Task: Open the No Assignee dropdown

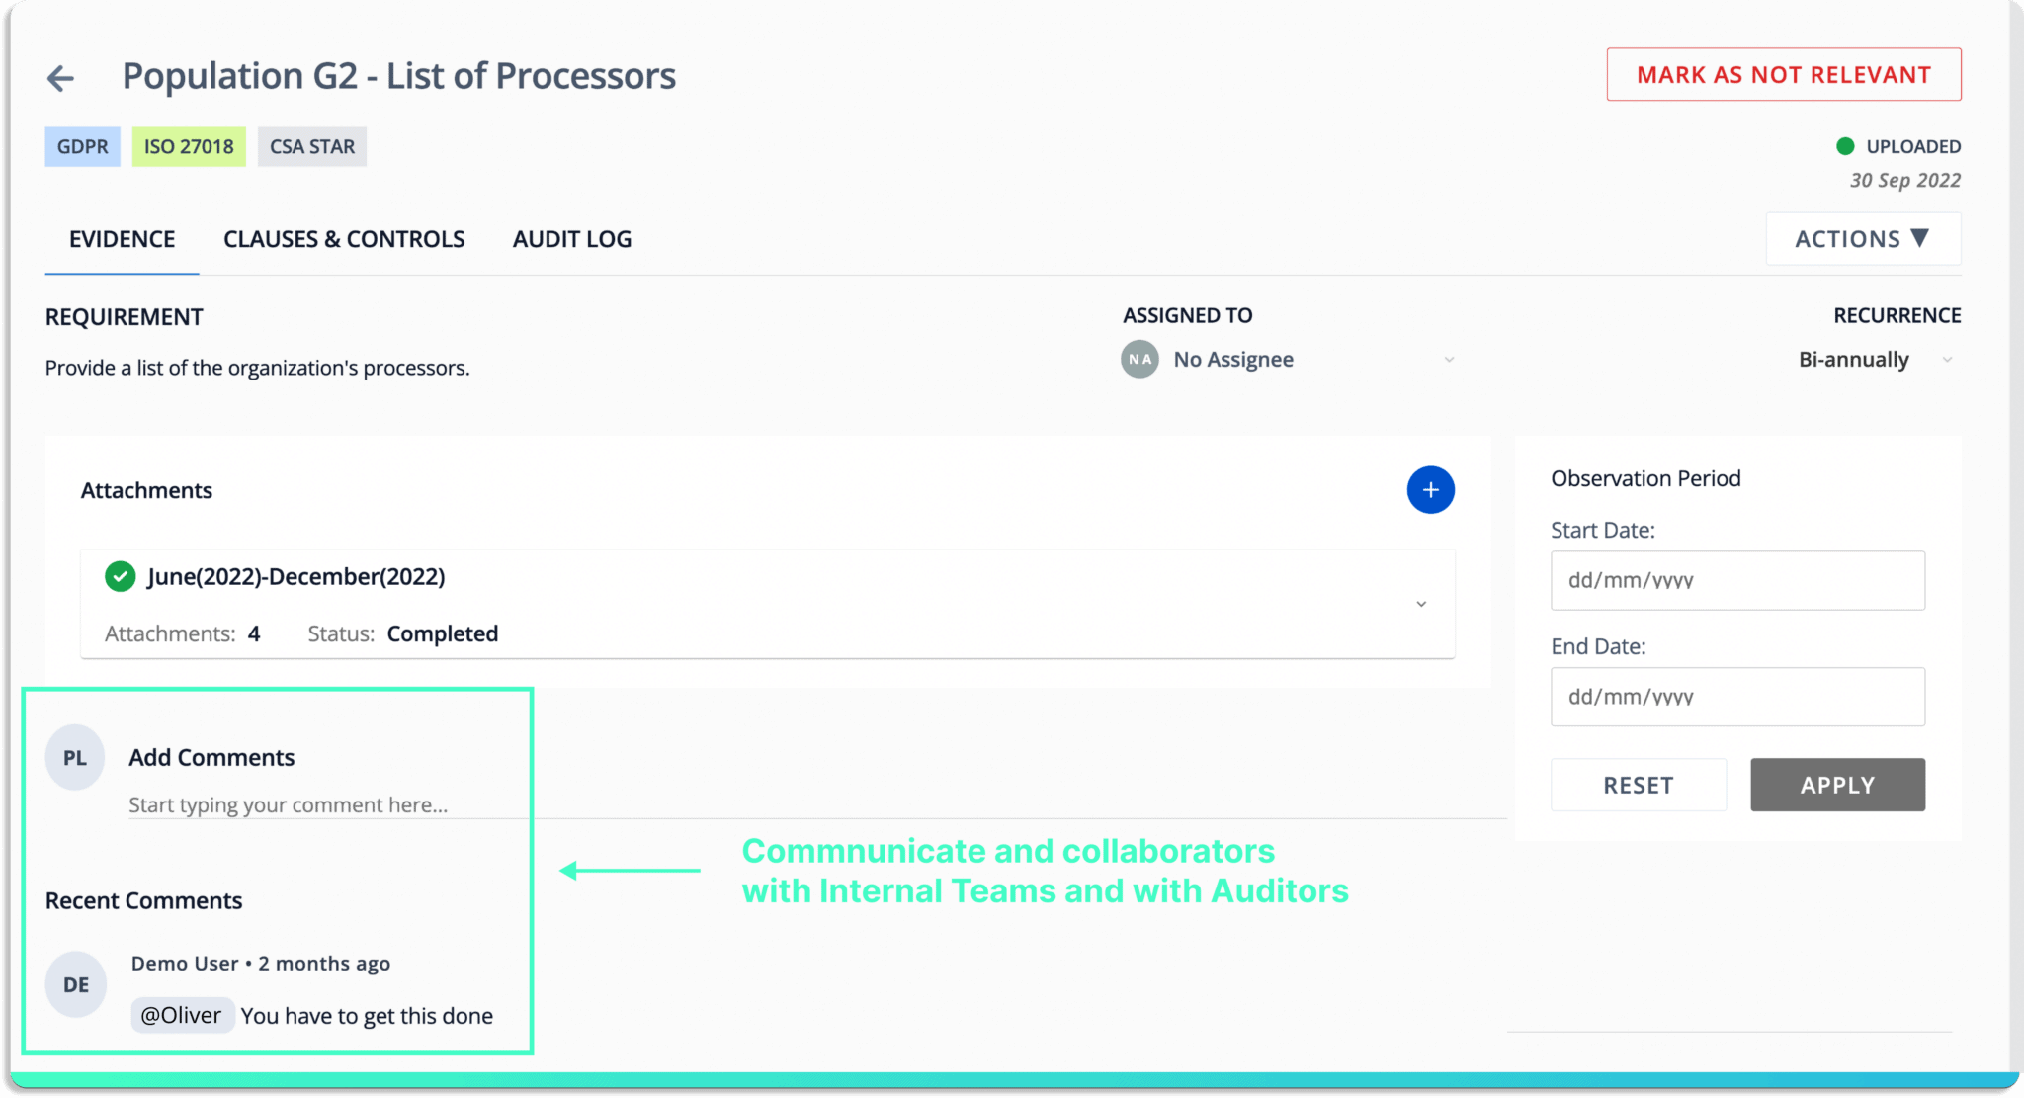Action: tap(1289, 360)
